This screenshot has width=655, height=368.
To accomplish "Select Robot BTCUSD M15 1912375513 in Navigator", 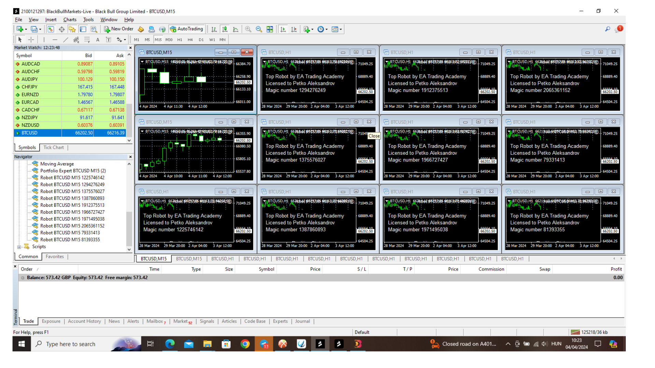I will coord(72,205).
